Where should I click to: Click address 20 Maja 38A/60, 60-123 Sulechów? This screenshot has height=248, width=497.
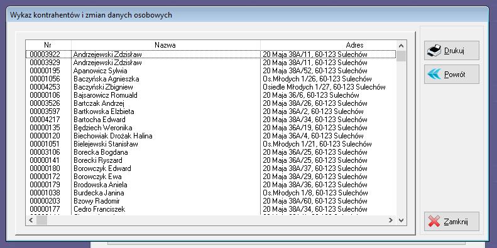(x=315, y=201)
